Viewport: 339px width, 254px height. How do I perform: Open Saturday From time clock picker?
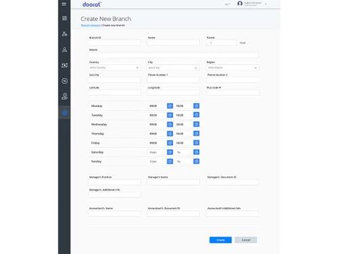point(170,152)
